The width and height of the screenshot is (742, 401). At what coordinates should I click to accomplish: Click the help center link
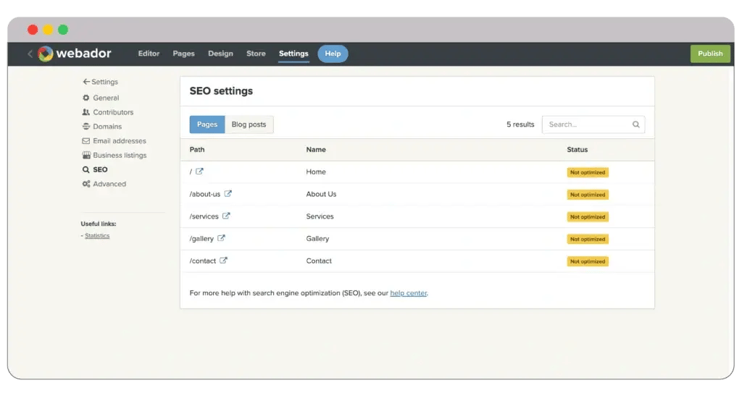(409, 293)
